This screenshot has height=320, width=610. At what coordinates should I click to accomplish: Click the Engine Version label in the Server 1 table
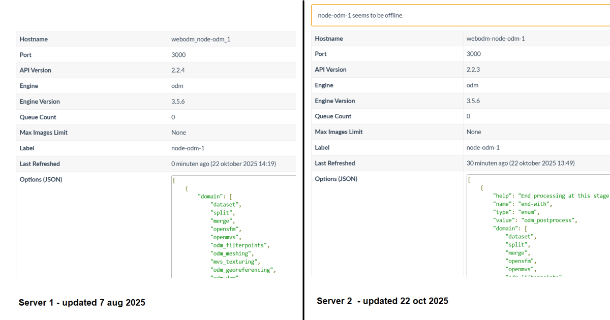pos(40,102)
